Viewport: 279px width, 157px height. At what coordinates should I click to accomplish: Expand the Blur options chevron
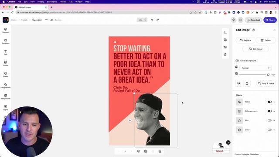[x=274, y=120]
